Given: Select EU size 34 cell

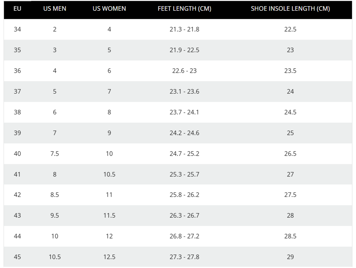Looking at the screenshot, I should 17,29.
